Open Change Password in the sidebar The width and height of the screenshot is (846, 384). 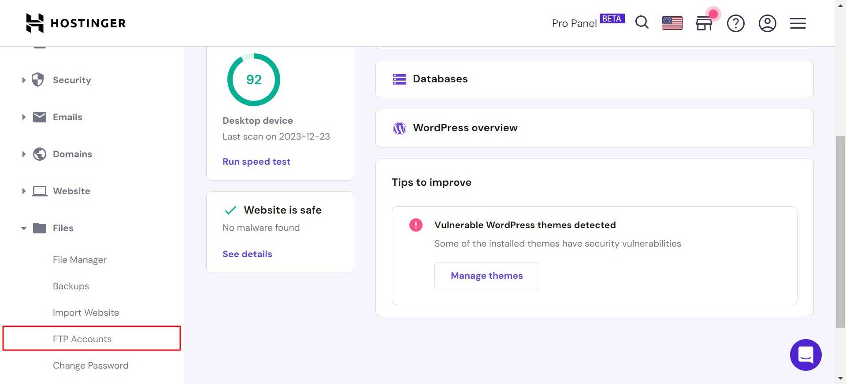pyautogui.click(x=91, y=366)
